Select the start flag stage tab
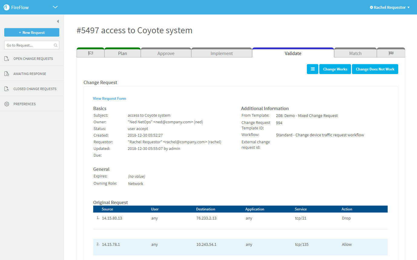Screen dimensions: 417x260 coord(90,53)
